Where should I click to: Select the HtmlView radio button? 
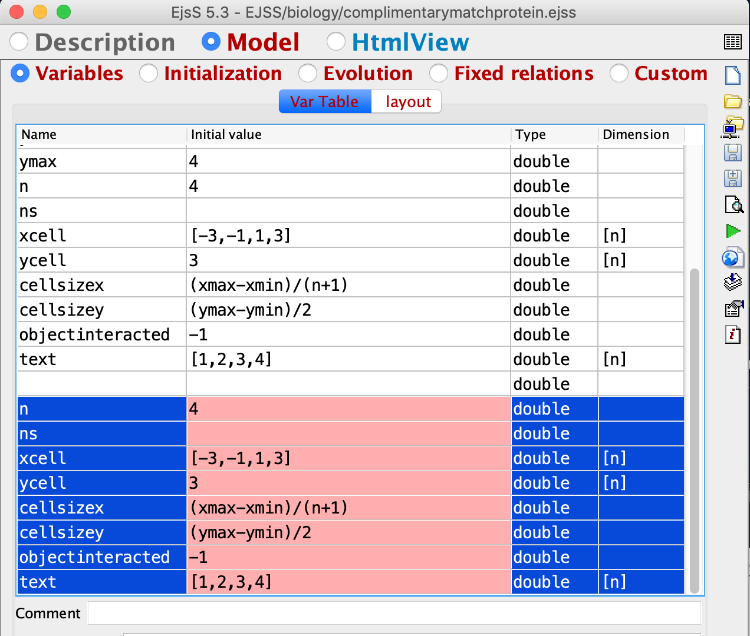(x=336, y=42)
